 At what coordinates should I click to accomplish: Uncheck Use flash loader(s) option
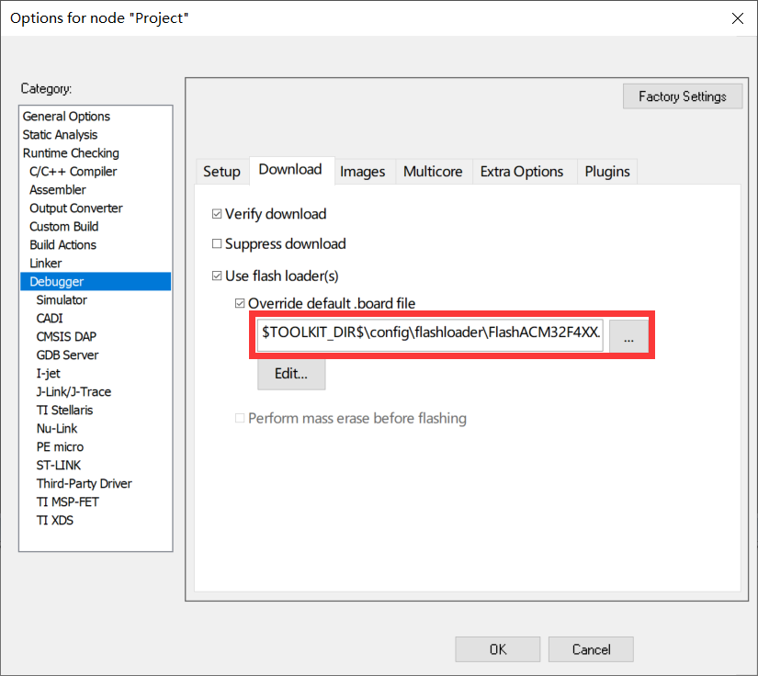217,276
